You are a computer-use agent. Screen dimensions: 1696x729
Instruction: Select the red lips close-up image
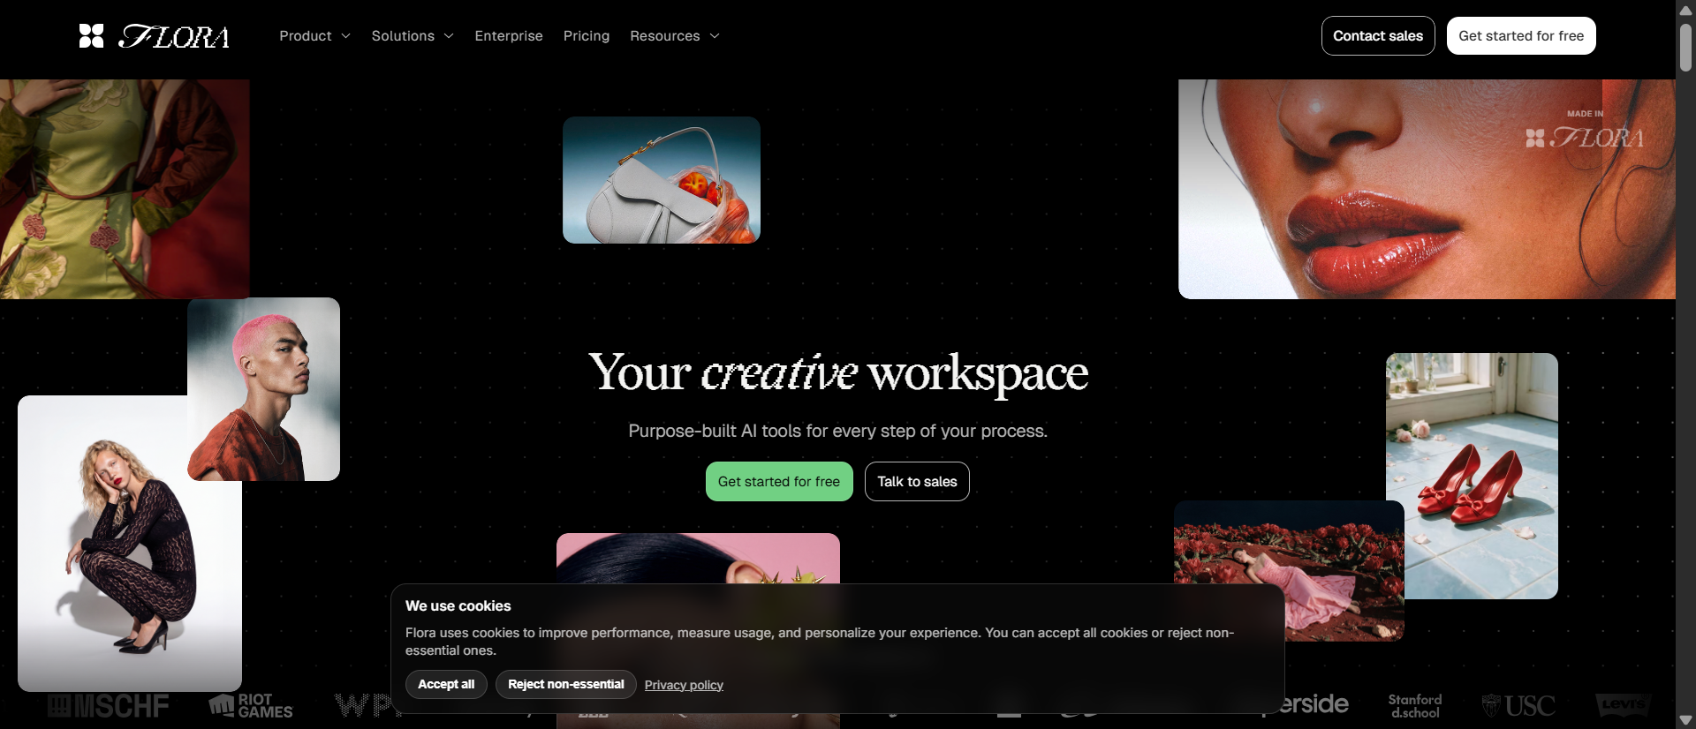1427,189
